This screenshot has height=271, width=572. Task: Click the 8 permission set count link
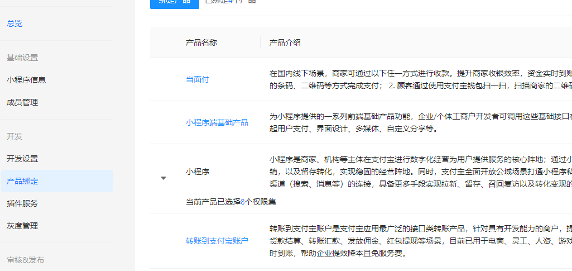tap(243, 202)
